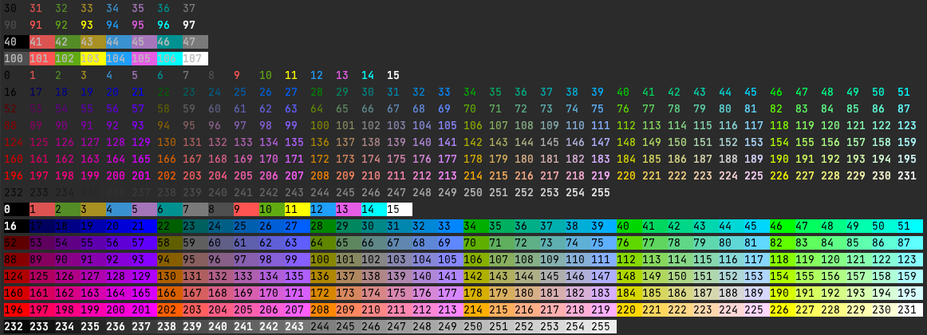Select the cyan swatch labeled 14
Image resolution: width=927 pixels, height=335 pixels.
(373, 209)
